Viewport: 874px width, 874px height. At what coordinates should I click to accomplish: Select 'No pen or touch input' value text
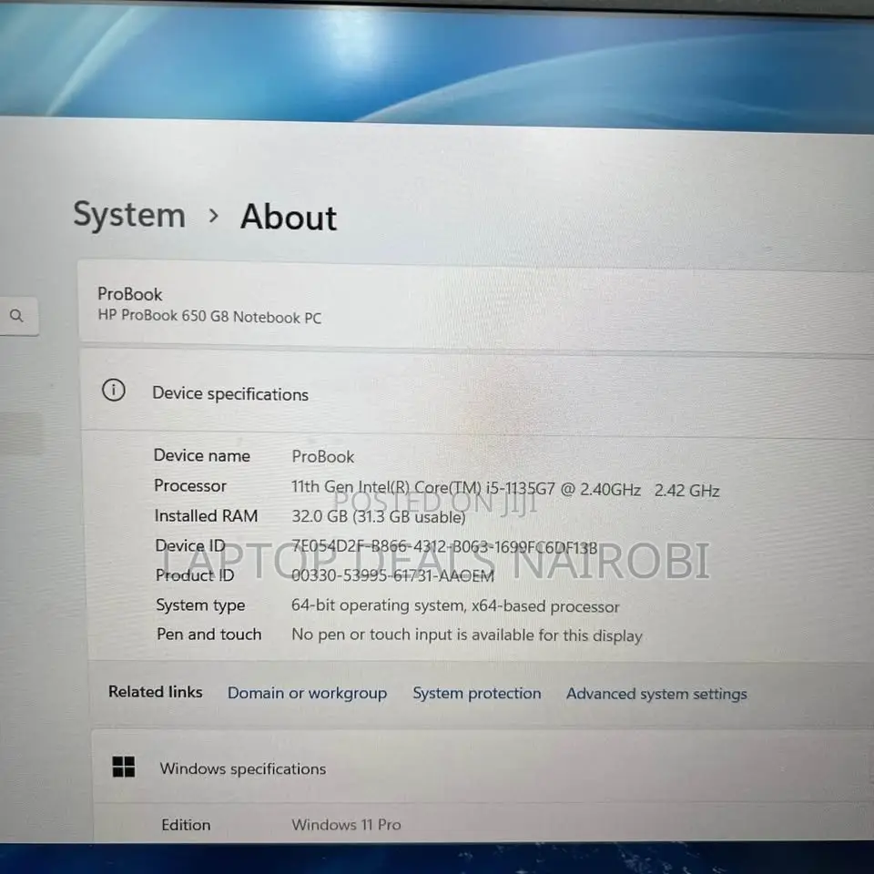coord(467,635)
